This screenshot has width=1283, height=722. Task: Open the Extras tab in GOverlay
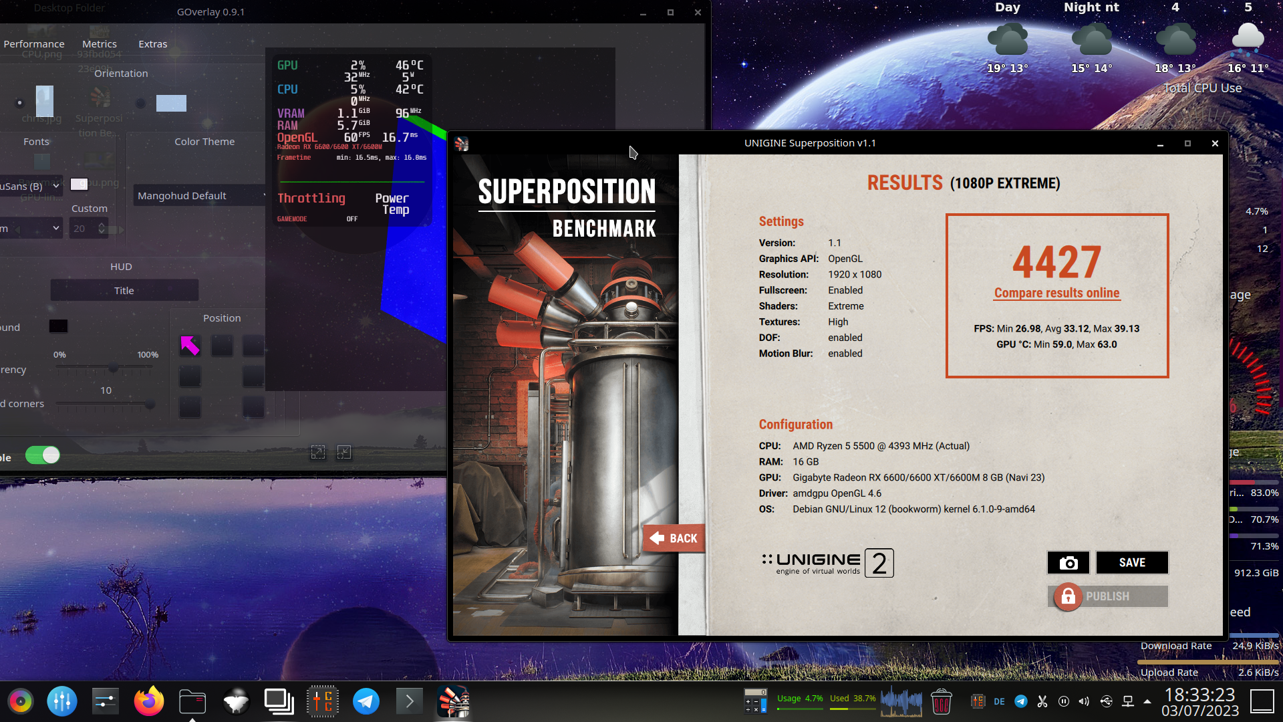[x=152, y=44]
